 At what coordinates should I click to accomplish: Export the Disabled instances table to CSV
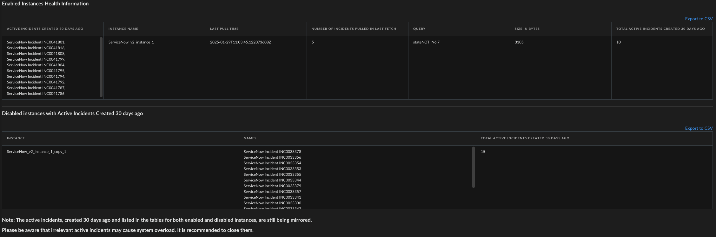(699, 128)
